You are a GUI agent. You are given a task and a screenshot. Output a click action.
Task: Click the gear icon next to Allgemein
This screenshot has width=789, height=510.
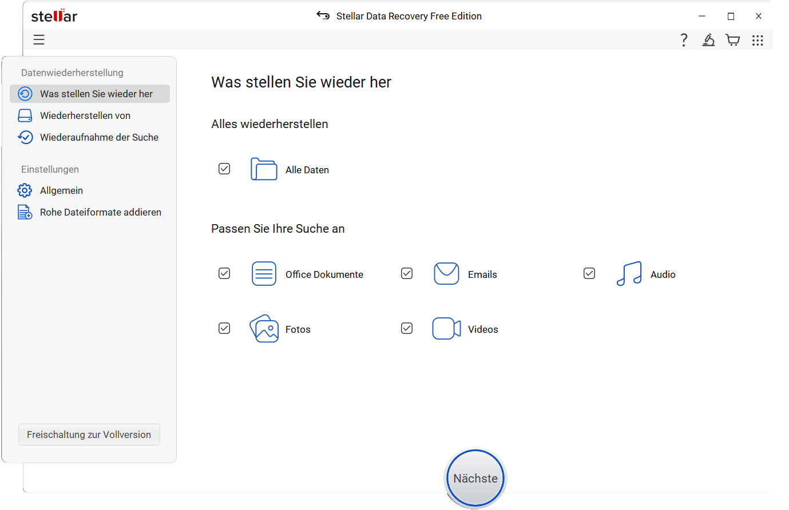(25, 190)
